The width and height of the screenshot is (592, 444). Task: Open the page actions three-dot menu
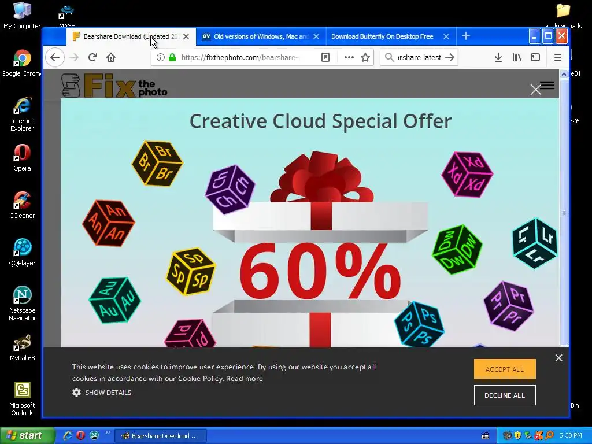349,57
